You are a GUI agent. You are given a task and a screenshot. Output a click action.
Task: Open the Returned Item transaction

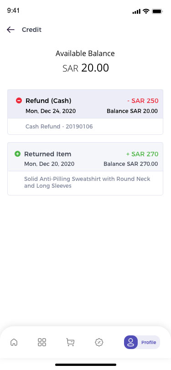click(85, 169)
